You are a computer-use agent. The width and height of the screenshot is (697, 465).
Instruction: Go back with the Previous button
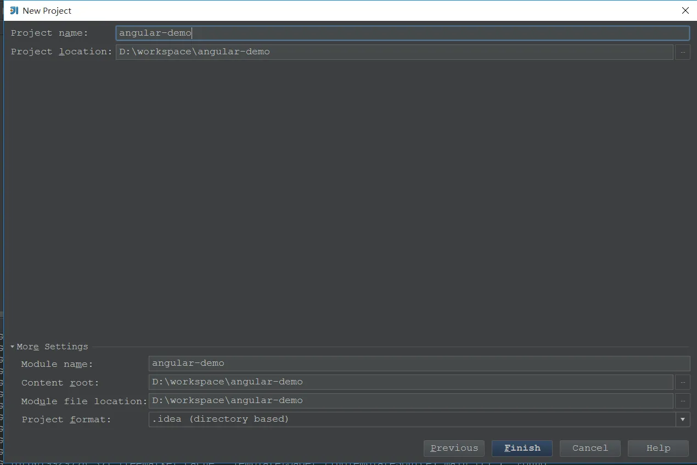[454, 448]
